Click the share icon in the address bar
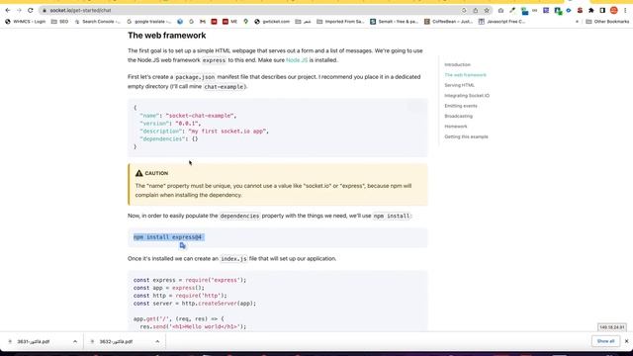The image size is (633, 356). [x=475, y=10]
